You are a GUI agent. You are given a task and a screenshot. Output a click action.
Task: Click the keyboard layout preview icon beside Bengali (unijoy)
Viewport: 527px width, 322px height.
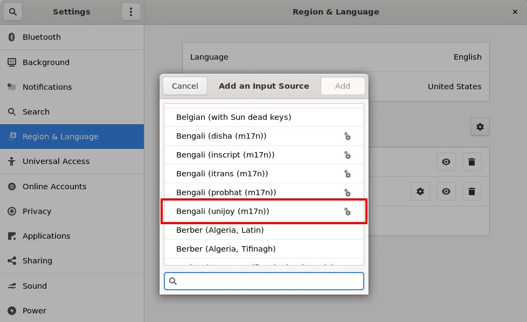[x=348, y=212]
